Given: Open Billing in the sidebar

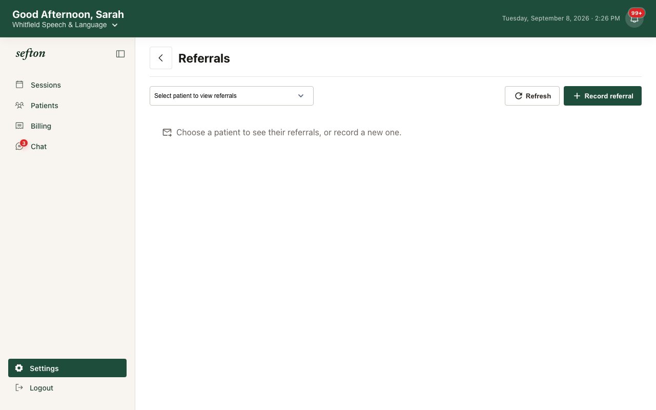Looking at the screenshot, I should (x=67, y=126).
